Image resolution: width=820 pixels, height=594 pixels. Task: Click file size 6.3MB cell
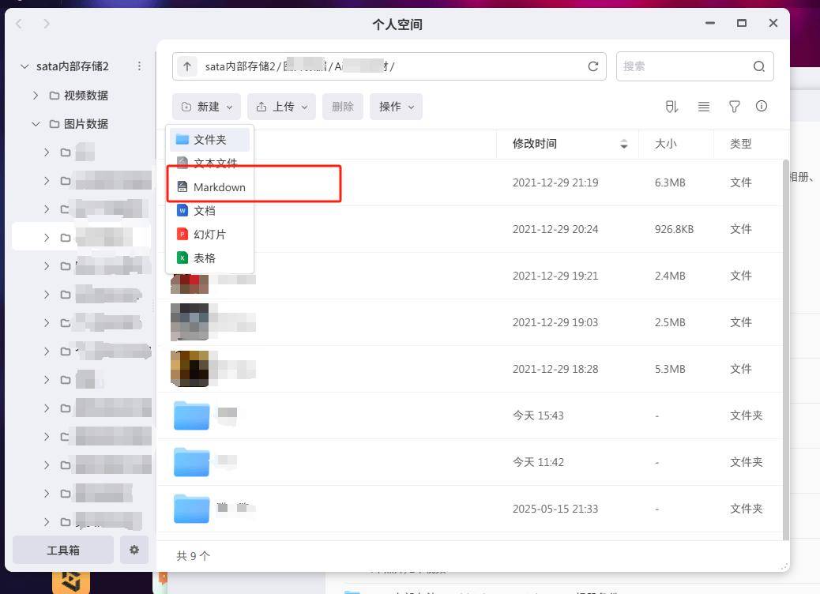click(x=670, y=182)
